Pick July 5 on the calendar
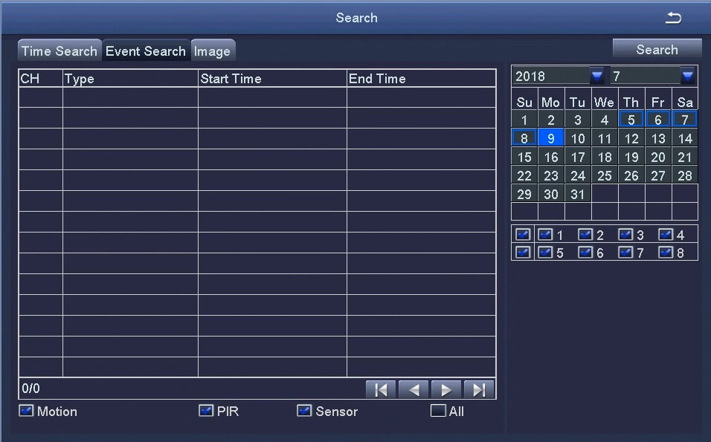Image resolution: width=711 pixels, height=442 pixels. (x=631, y=120)
